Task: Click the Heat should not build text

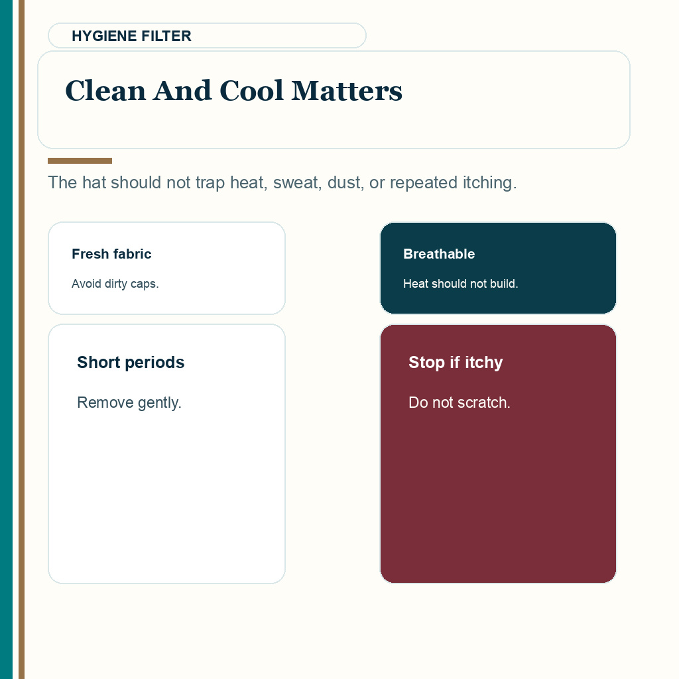Action: pos(460,284)
